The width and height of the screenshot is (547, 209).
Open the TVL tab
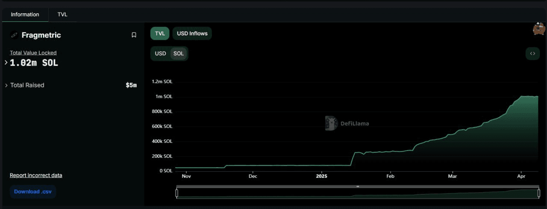coord(62,15)
